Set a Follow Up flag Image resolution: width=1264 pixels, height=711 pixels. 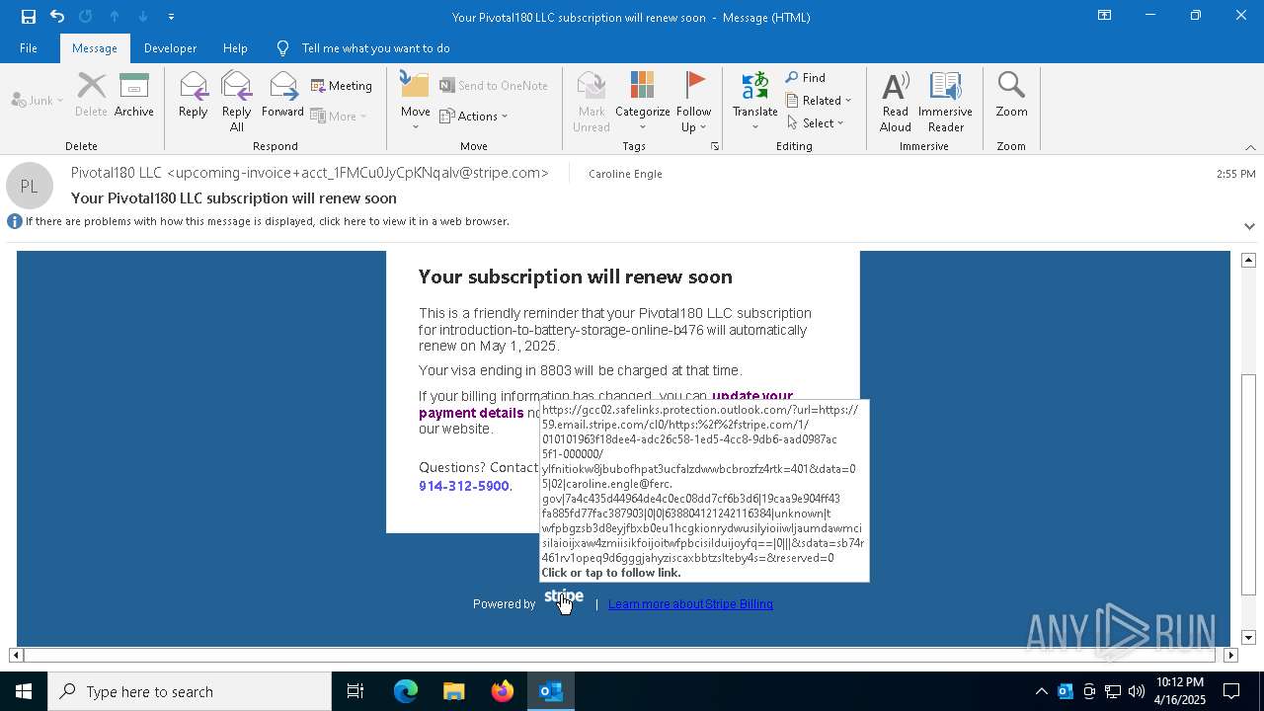point(693,102)
